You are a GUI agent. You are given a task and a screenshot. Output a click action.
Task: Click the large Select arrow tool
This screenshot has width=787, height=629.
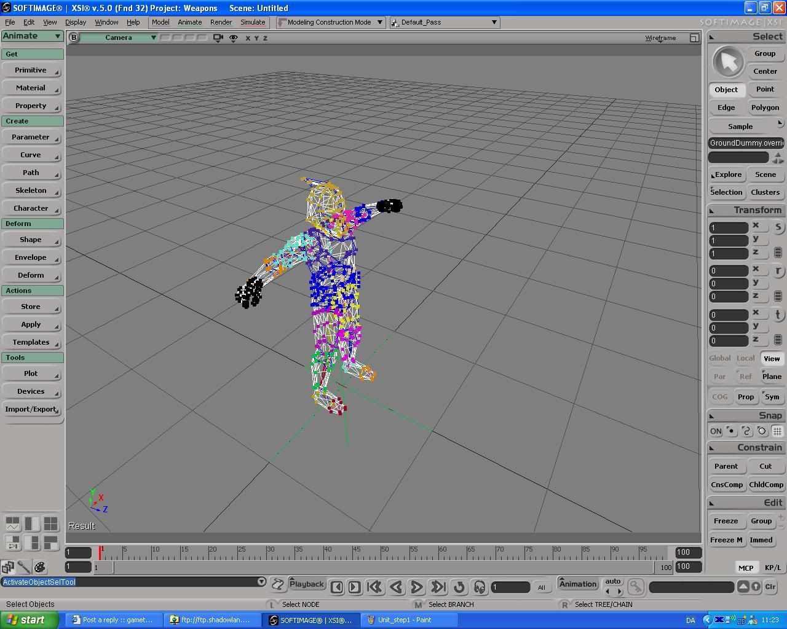pos(728,62)
